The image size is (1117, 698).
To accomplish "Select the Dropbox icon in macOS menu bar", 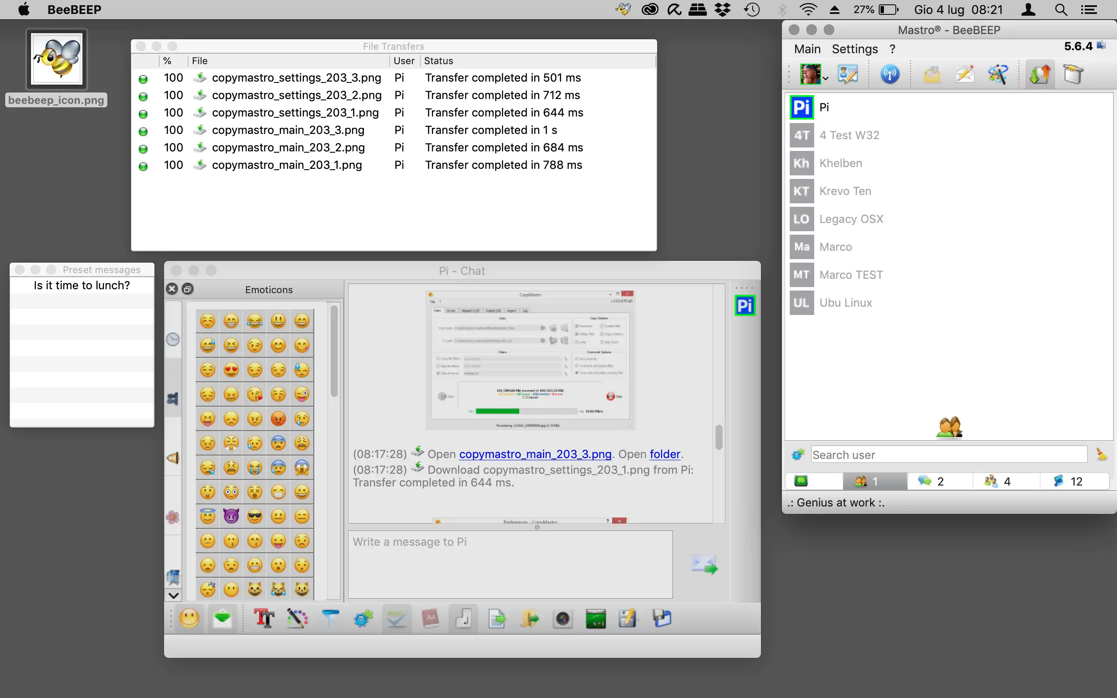I will (x=722, y=9).
